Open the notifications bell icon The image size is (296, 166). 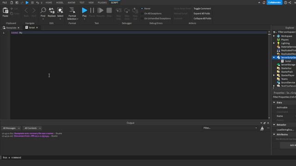pos(264,2)
